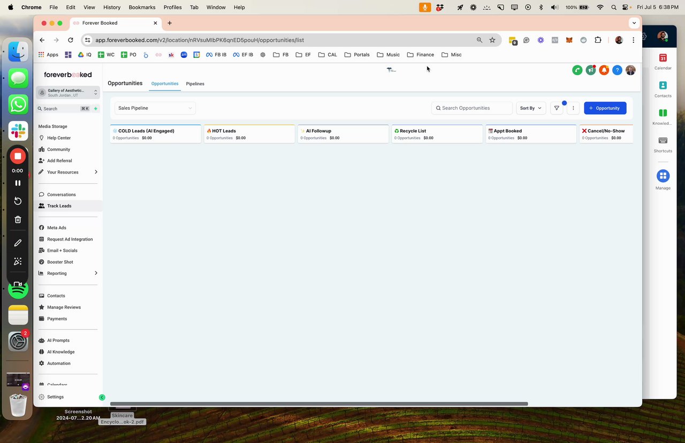Open the Bookmarks menu in menu bar
685x443 pixels.
[142, 7]
